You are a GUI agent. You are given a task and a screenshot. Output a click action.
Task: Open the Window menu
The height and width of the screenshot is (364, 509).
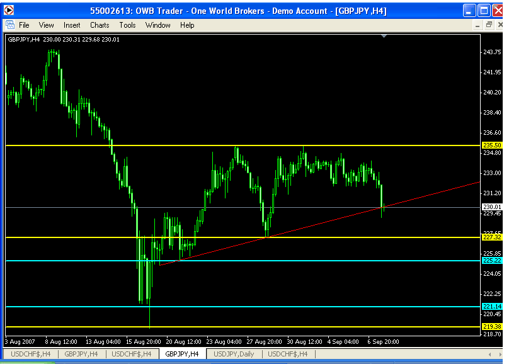point(157,25)
